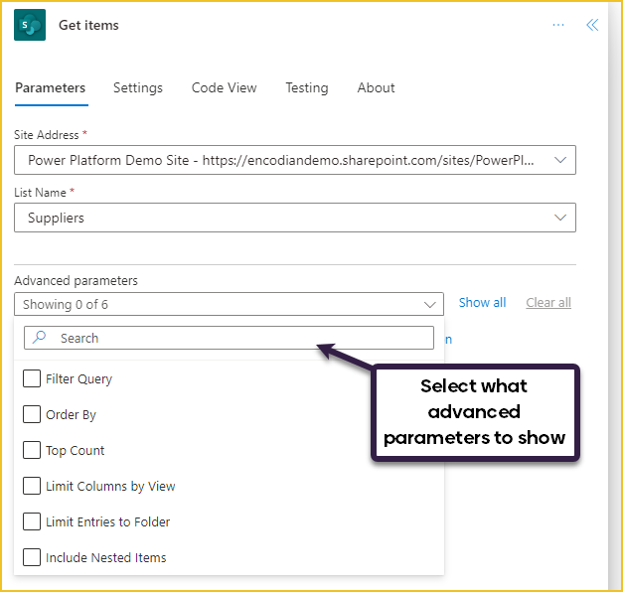
Task: Click the SharePoint Get items icon
Action: 30,25
